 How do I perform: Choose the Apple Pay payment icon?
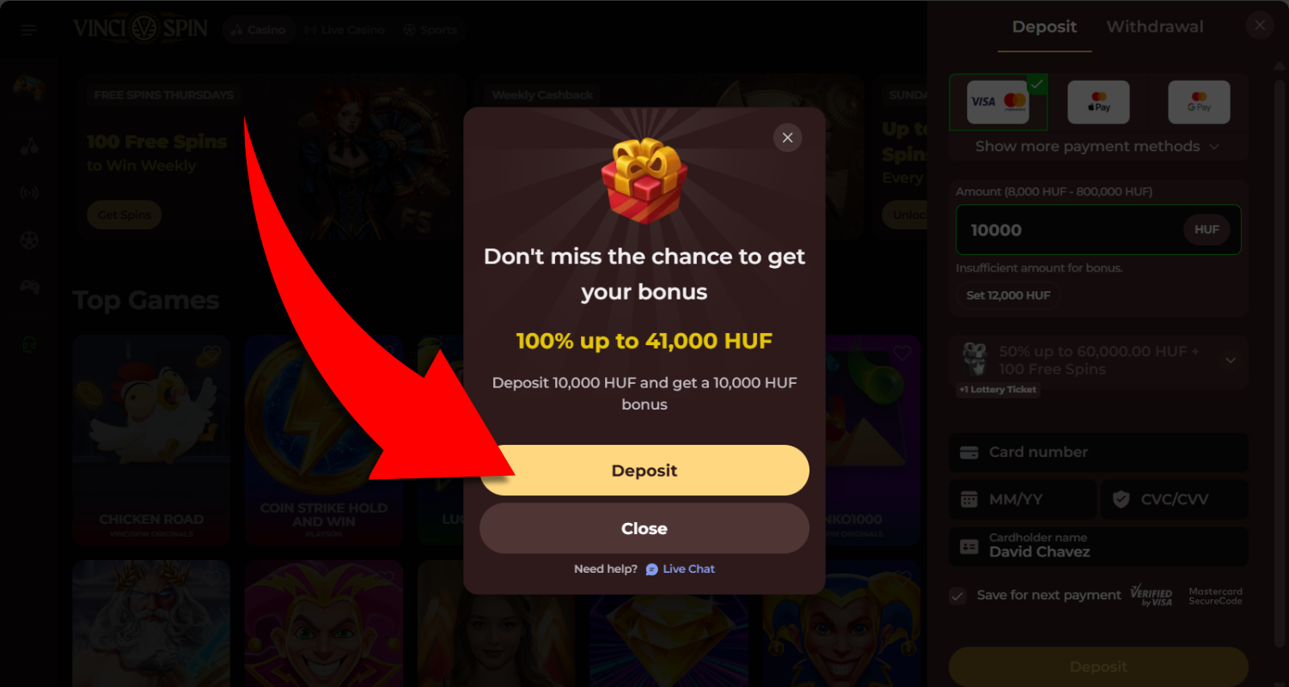click(x=1098, y=102)
